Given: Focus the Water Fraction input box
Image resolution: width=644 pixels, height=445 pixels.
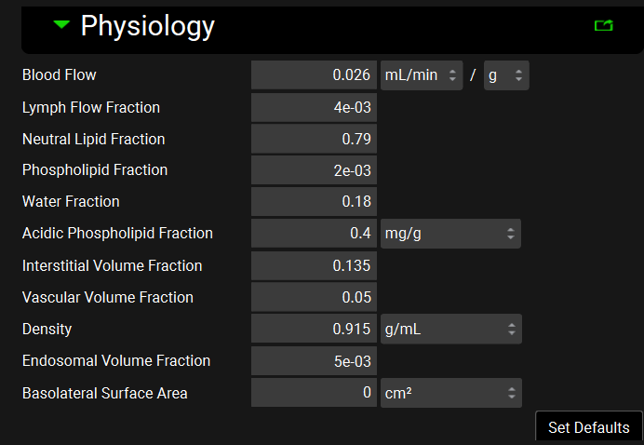Looking at the screenshot, I should click(314, 202).
